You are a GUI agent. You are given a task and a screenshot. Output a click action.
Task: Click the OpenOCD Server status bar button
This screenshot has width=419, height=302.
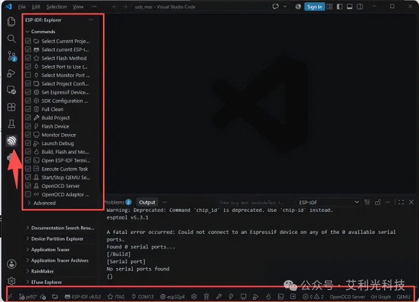point(347,297)
